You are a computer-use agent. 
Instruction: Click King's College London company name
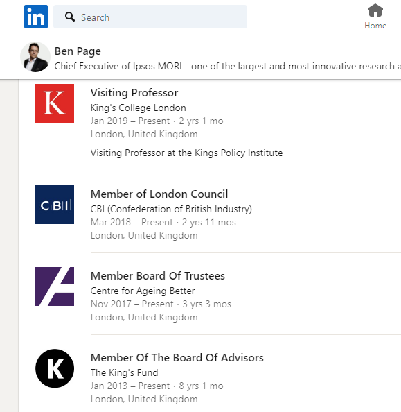click(x=139, y=108)
